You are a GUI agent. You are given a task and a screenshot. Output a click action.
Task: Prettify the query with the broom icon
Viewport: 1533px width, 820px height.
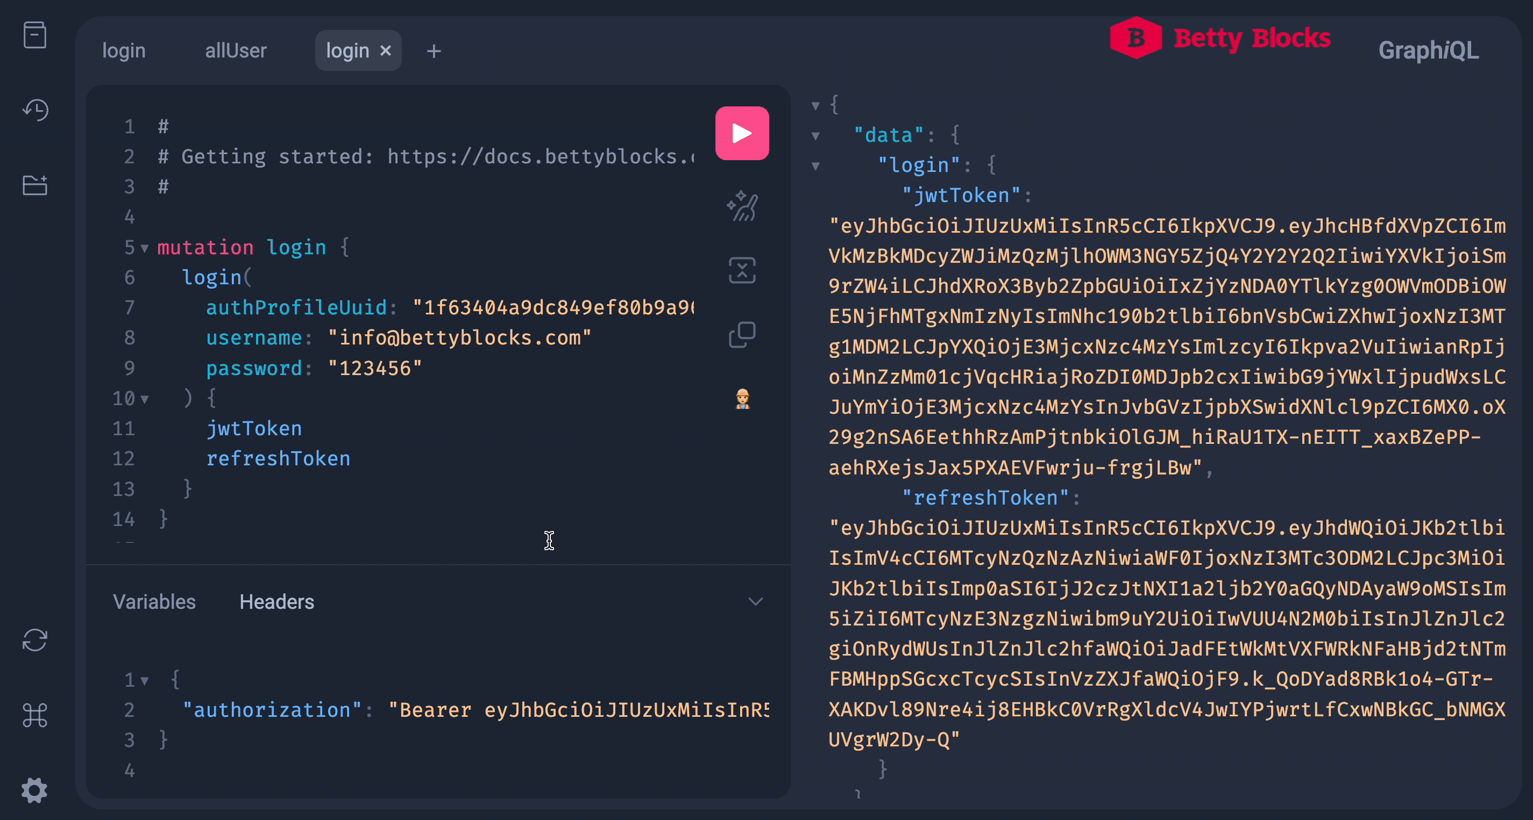[742, 206]
